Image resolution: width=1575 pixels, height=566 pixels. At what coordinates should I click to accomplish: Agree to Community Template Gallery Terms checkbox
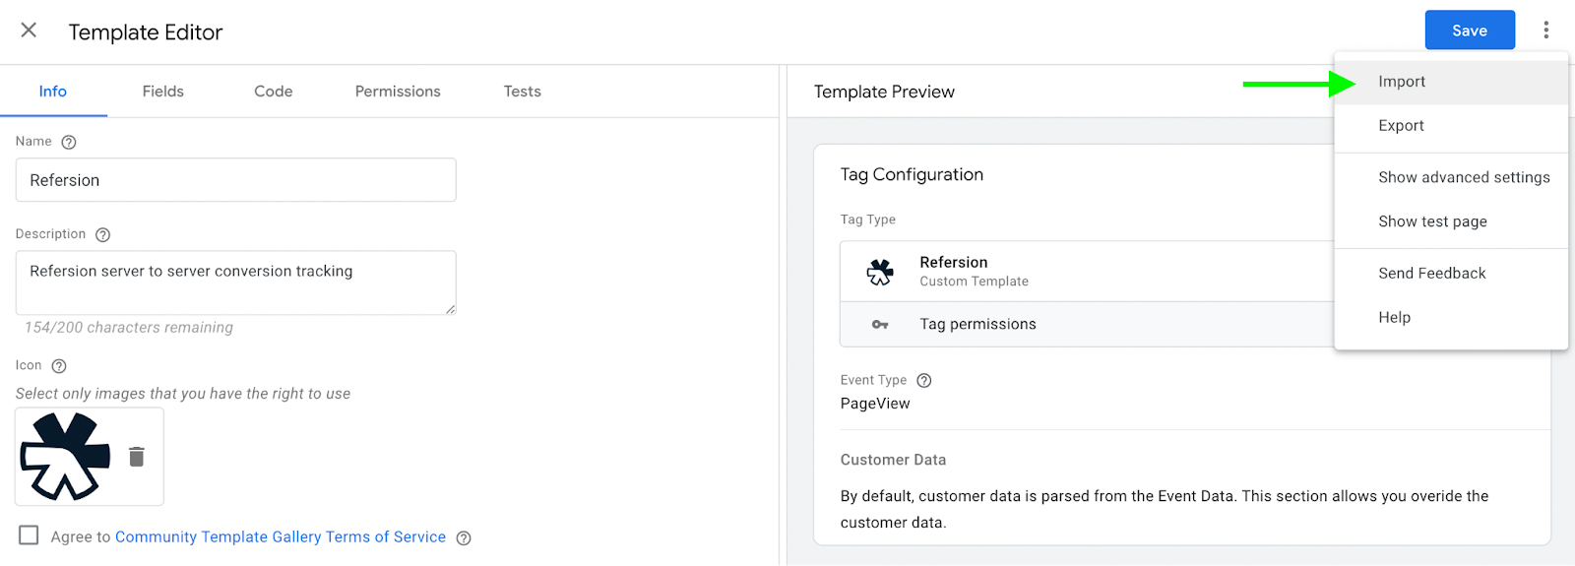coord(29,535)
